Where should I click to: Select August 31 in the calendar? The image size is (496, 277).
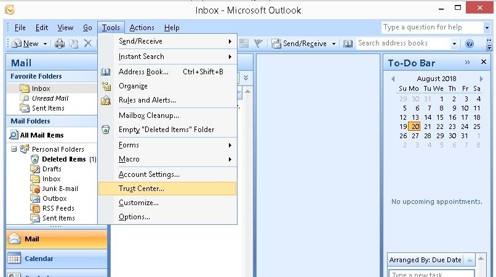click(x=465, y=136)
